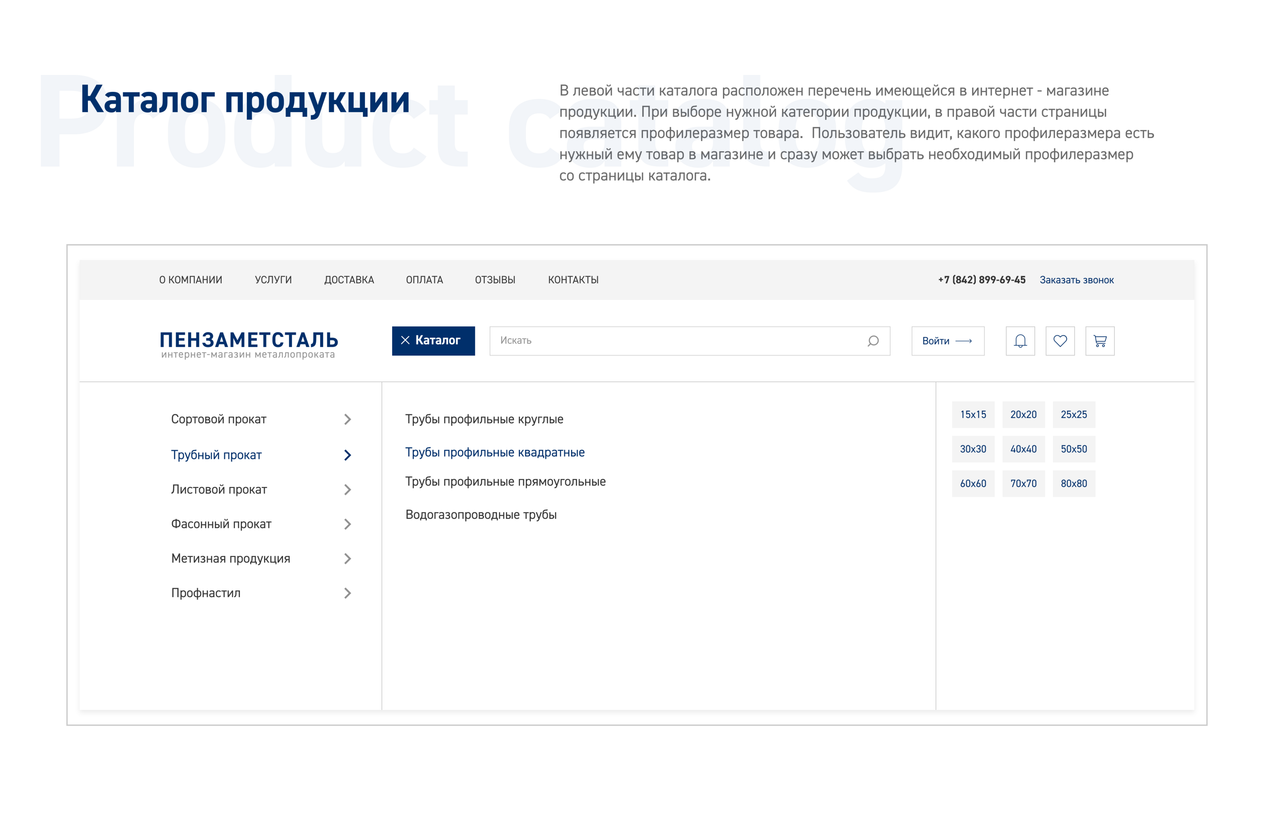This screenshot has height=832, width=1274.
Task: Expand Сортовой прокат chevron arrow
Action: [348, 419]
